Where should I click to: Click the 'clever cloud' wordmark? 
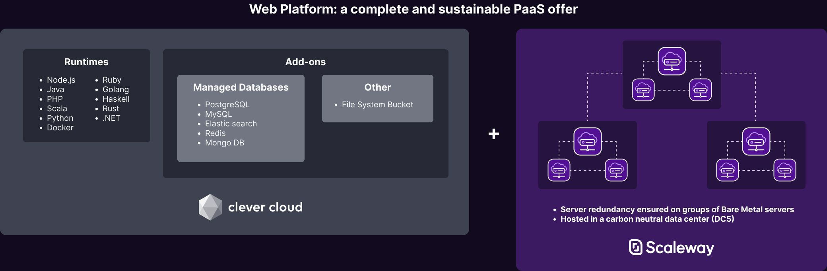(x=265, y=207)
